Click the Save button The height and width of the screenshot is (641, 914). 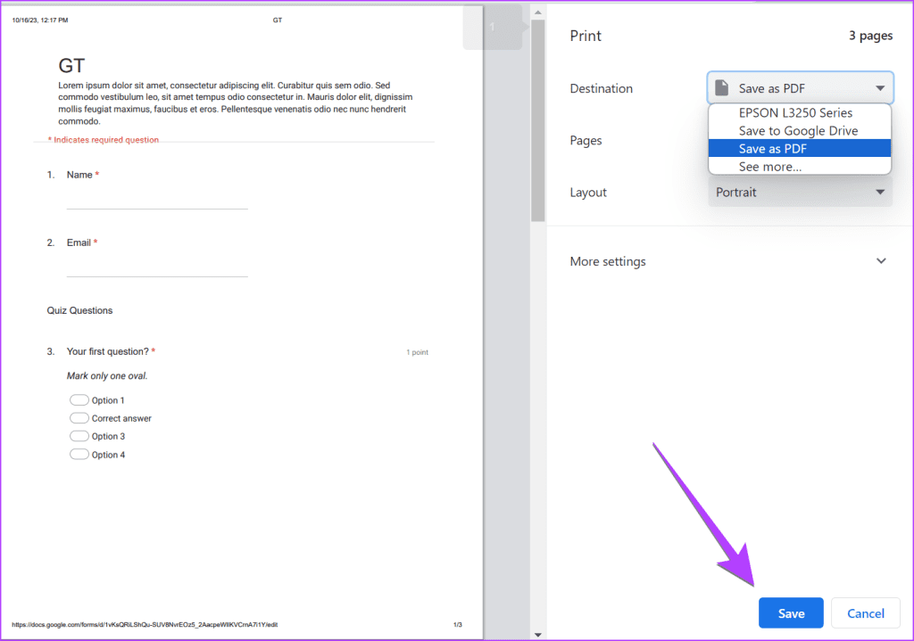pyautogui.click(x=790, y=612)
